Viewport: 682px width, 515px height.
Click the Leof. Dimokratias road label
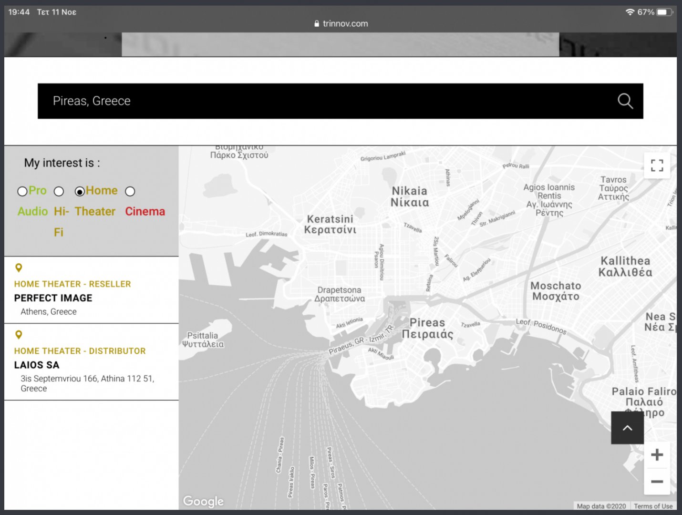tap(267, 234)
